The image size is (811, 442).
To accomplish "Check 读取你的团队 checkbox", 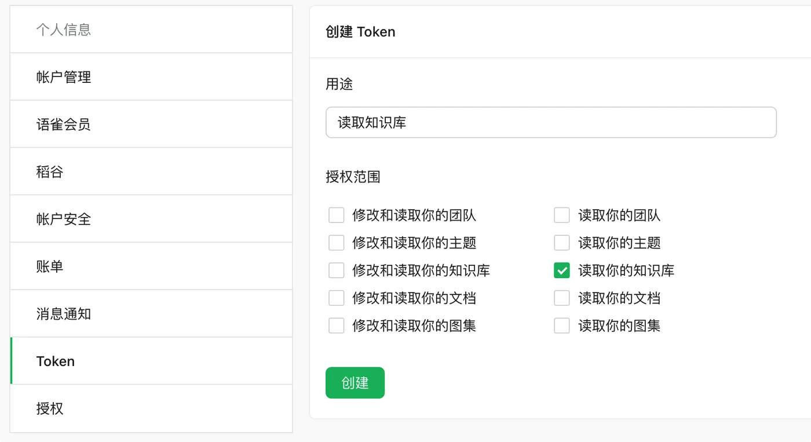I will tap(562, 215).
